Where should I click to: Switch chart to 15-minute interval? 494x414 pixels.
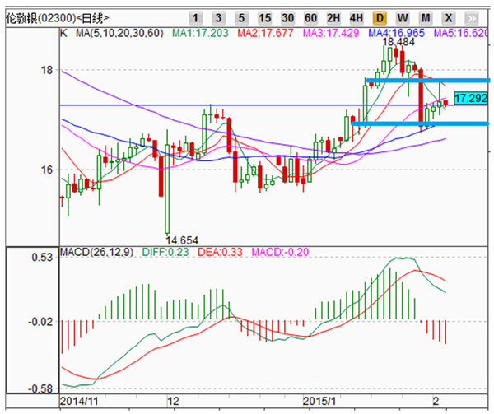coord(264,17)
